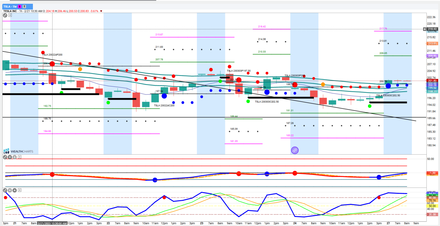The height and width of the screenshot is (226, 440).
Task: Click the 201.80 current price label
Action: pos(432,81)
